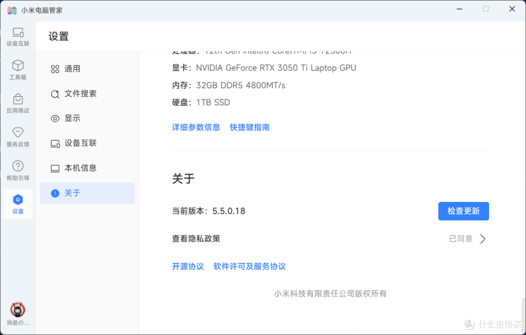Close the 小米电脑管家 window

512,9
